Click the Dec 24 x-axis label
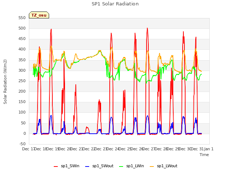The width and height of the screenshot is (231, 173). click(x=113, y=149)
